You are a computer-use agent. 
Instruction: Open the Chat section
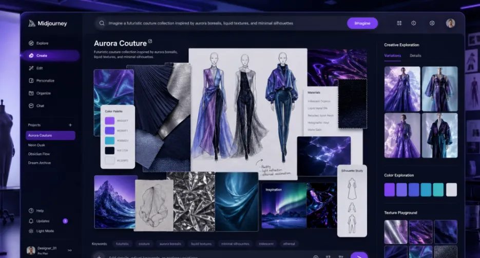(36, 105)
